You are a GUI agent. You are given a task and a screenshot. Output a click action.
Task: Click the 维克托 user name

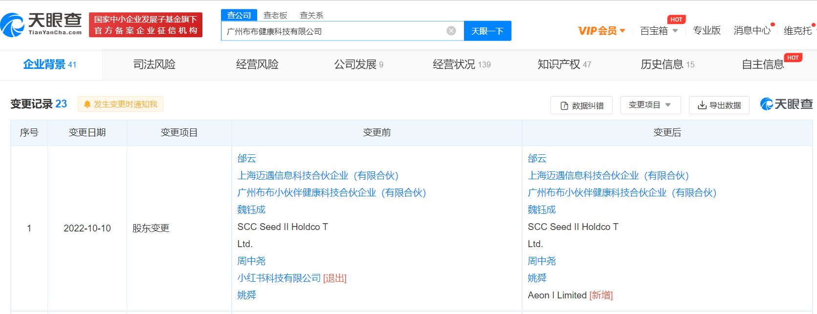tap(797, 31)
